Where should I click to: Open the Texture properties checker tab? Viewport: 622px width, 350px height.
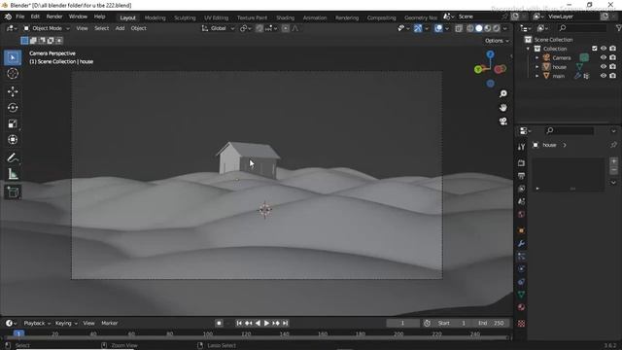521,324
